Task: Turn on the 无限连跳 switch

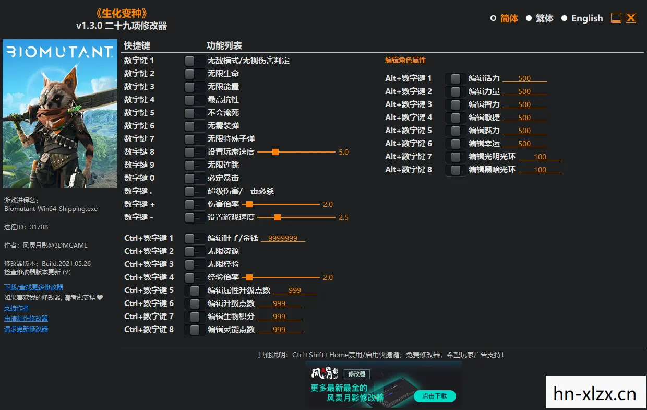Action: [x=194, y=165]
